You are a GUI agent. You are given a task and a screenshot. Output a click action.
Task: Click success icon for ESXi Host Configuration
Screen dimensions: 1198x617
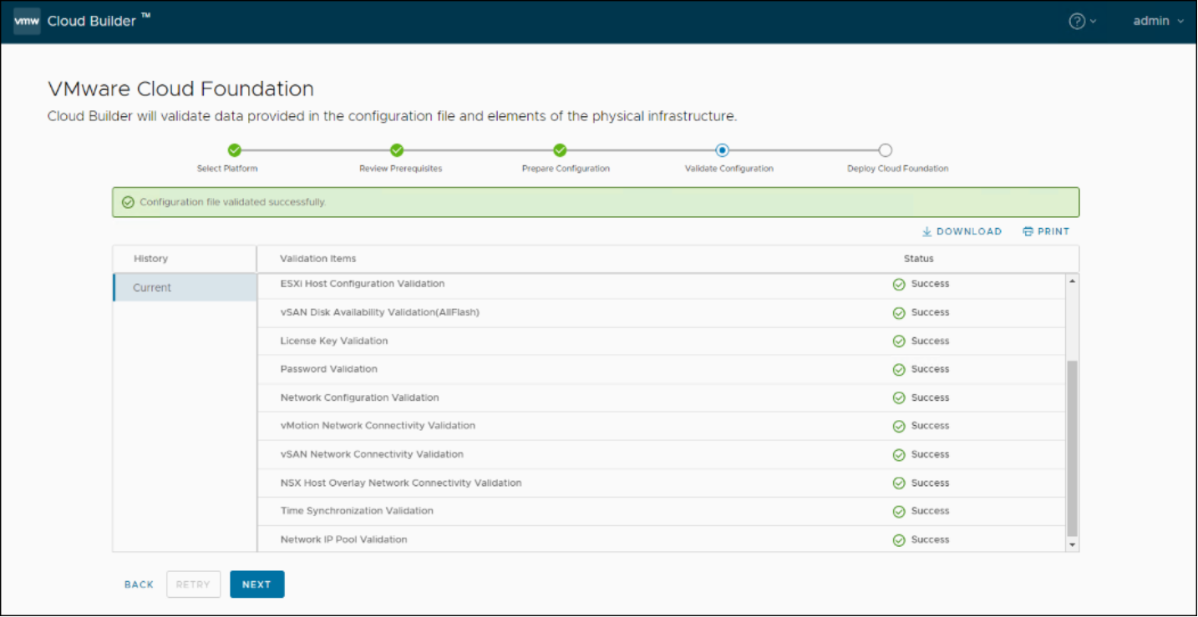click(x=899, y=285)
